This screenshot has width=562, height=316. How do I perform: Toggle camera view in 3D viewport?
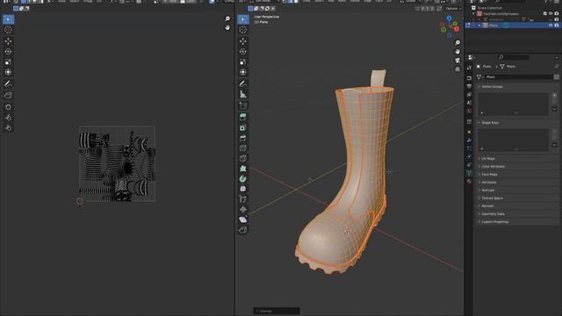(x=458, y=61)
